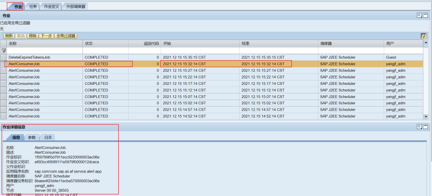432x196 pixels.
Task: Collapse the 作业详细信息 panel with its minimize icon
Action: (x=425, y=127)
